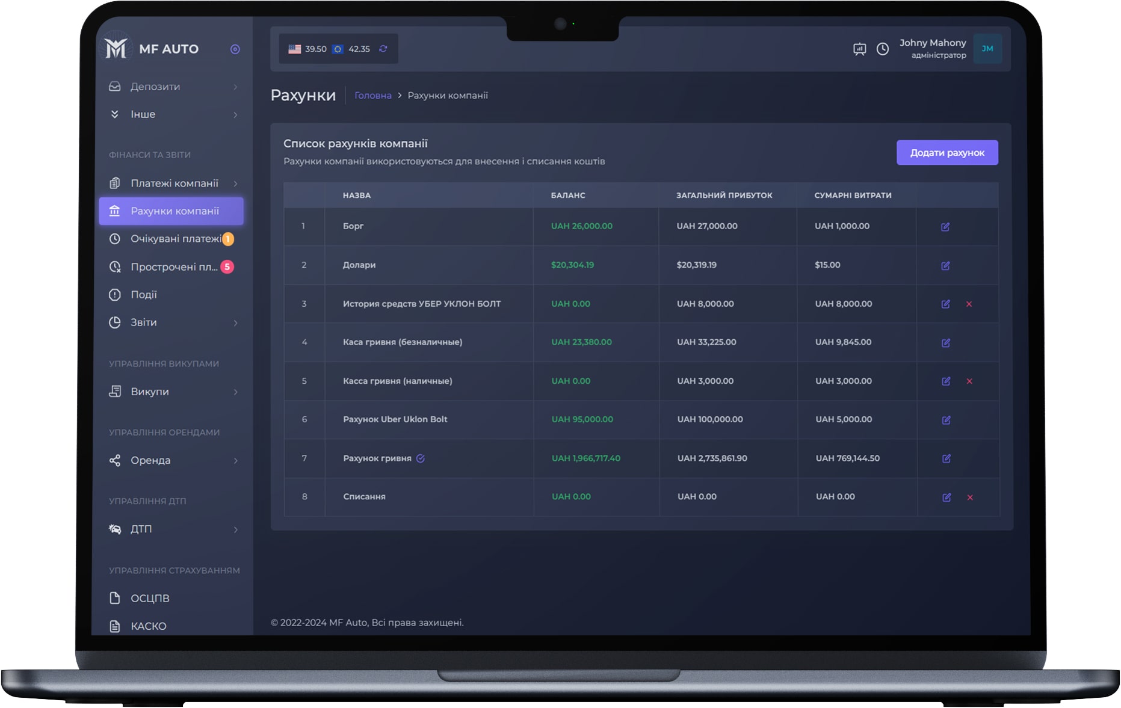
Task: Delete the Списання account with red X
Action: [x=969, y=497]
